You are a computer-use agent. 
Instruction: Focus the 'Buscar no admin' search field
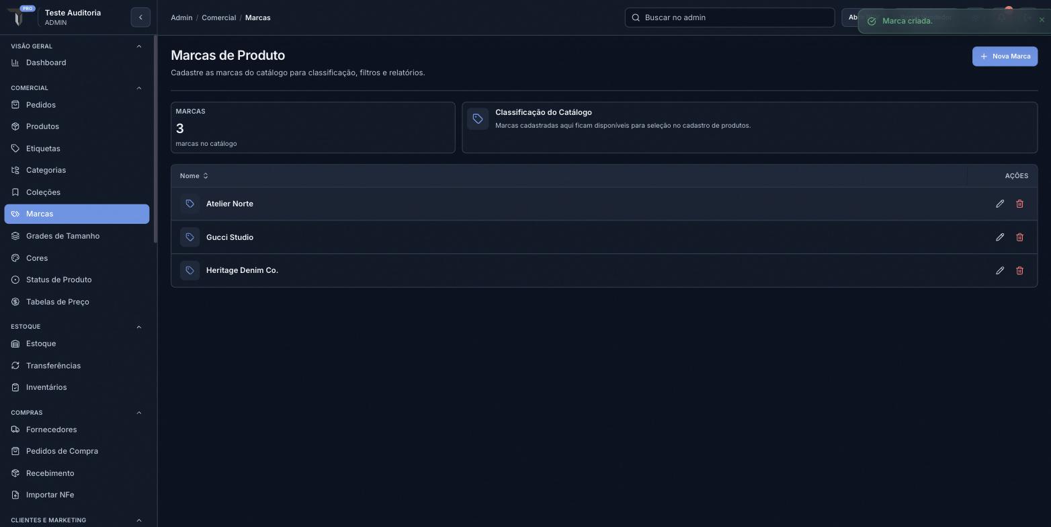click(x=730, y=17)
